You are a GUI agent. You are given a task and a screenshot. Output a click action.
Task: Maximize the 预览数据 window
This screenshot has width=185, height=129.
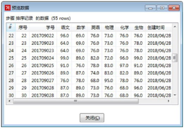tap(162, 8)
